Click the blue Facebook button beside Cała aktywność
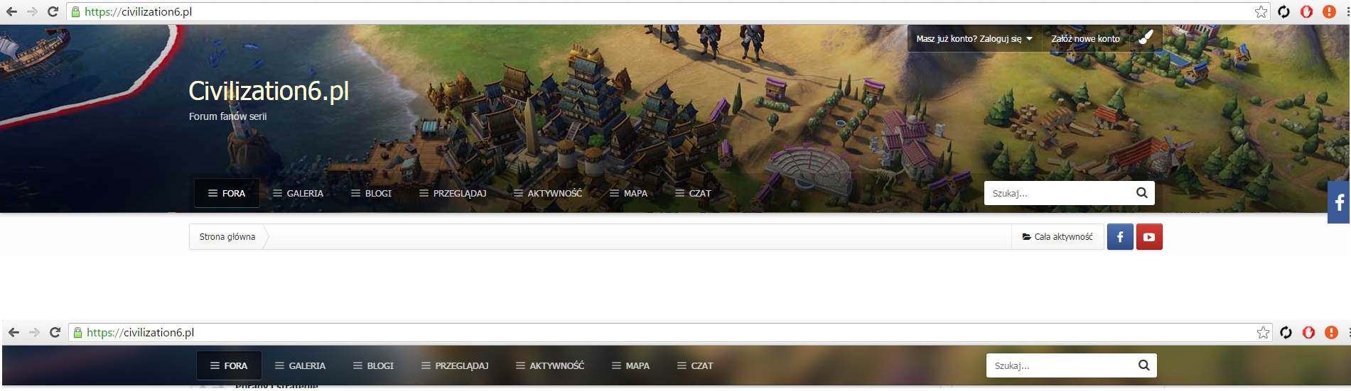The image size is (1351, 391). coord(1120,237)
